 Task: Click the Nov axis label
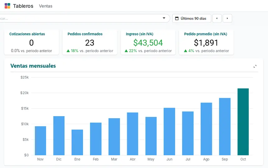tap(40, 159)
